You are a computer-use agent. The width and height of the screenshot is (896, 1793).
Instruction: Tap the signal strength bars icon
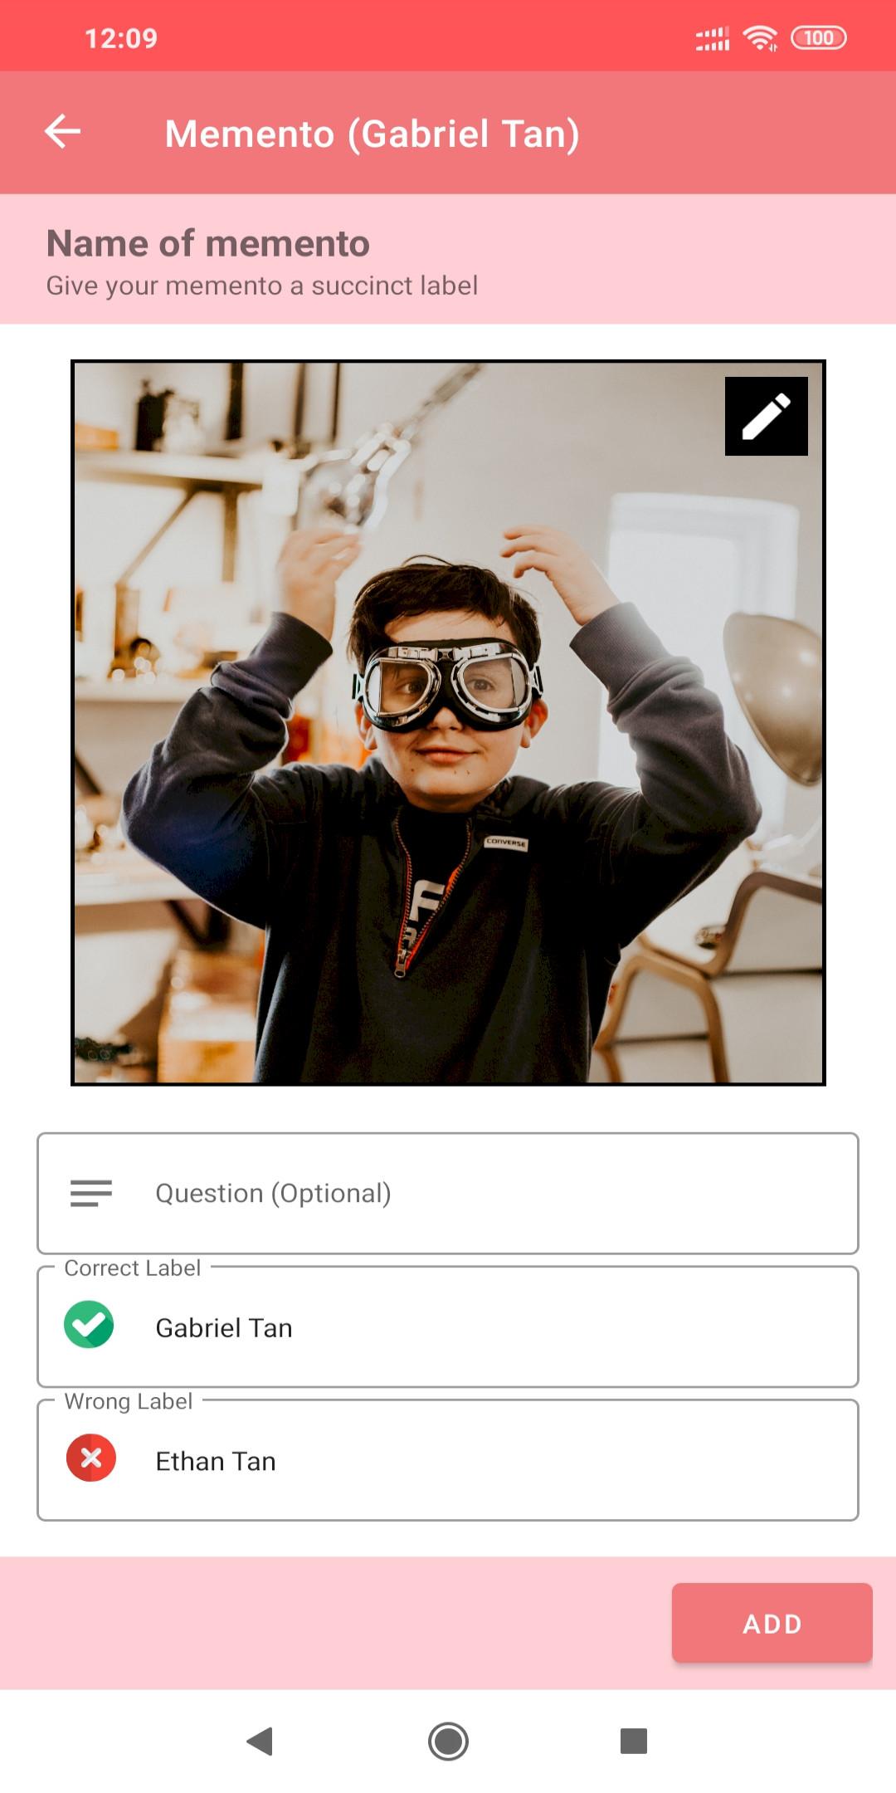pos(713,38)
